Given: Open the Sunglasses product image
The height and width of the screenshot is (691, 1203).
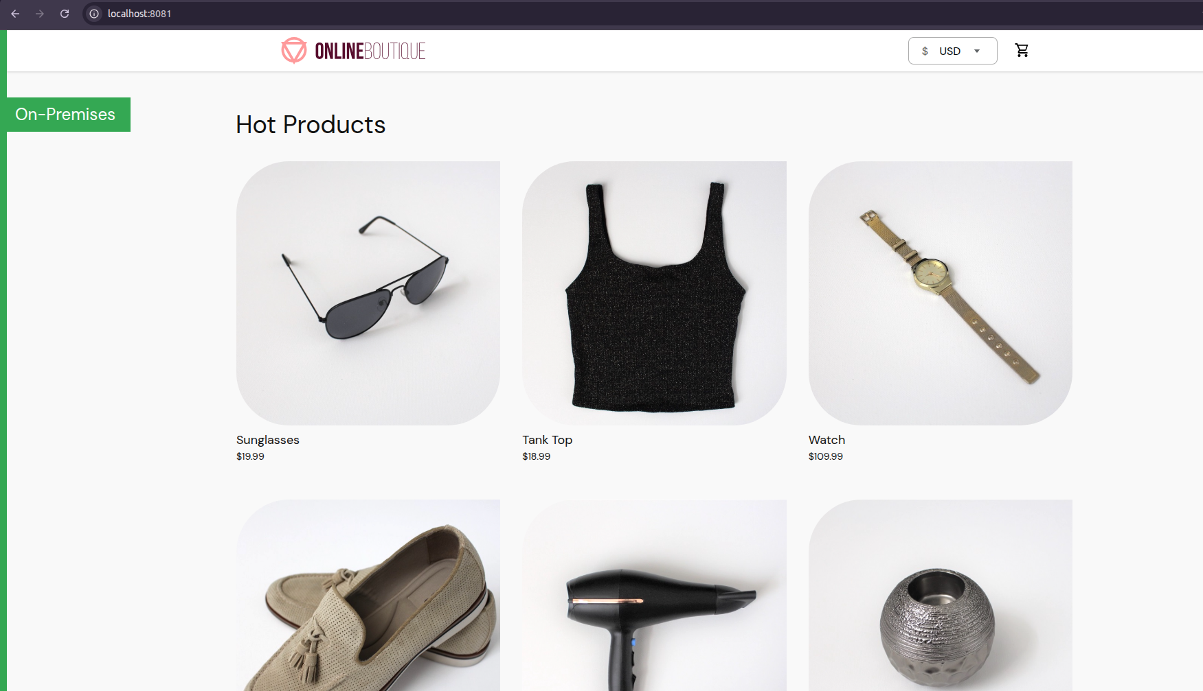Looking at the screenshot, I should tap(368, 293).
